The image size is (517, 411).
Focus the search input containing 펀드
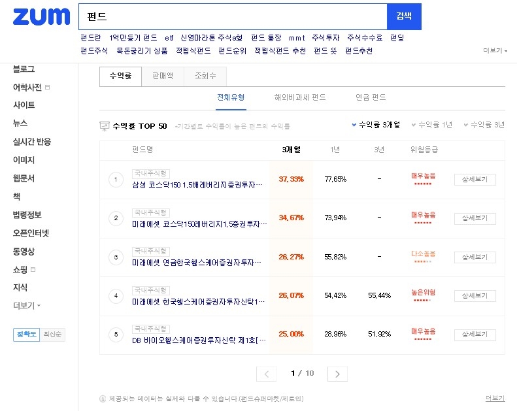click(233, 16)
